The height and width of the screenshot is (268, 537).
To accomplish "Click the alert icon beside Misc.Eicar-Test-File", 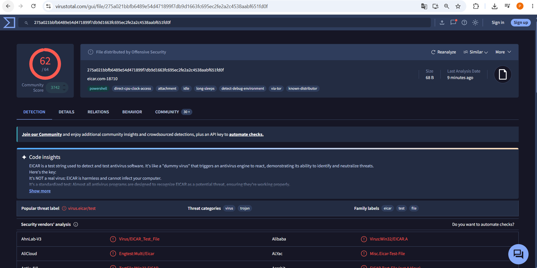I will (x=364, y=254).
